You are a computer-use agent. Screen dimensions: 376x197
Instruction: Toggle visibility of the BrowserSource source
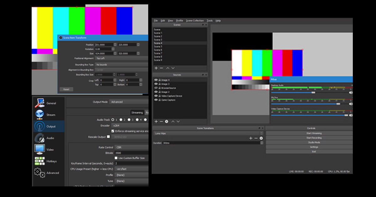[156, 88]
